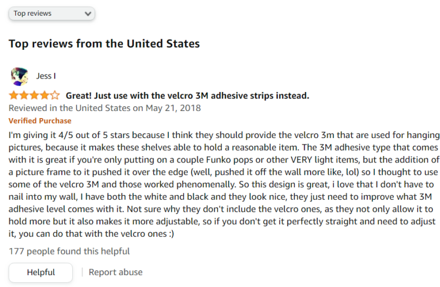Click the second filled star in the rating
The image size is (440, 287).
[24, 96]
